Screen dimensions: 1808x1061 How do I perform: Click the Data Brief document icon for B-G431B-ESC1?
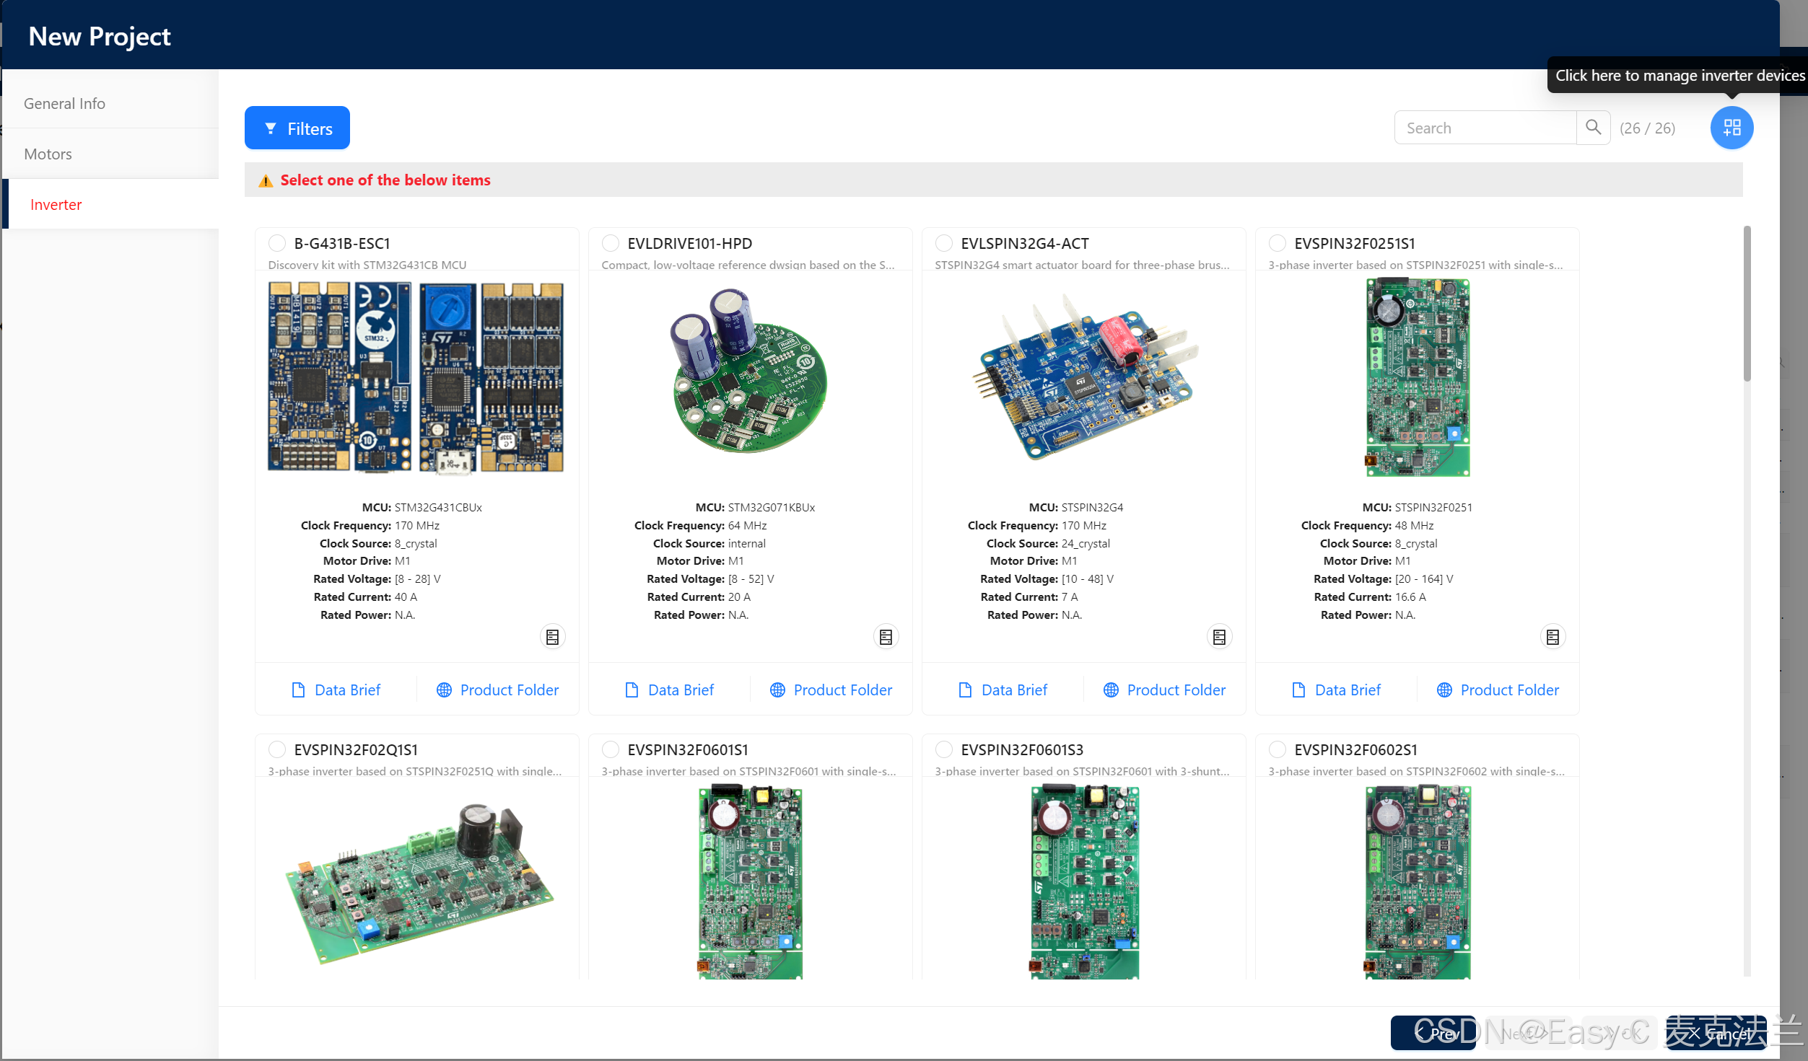coord(297,690)
